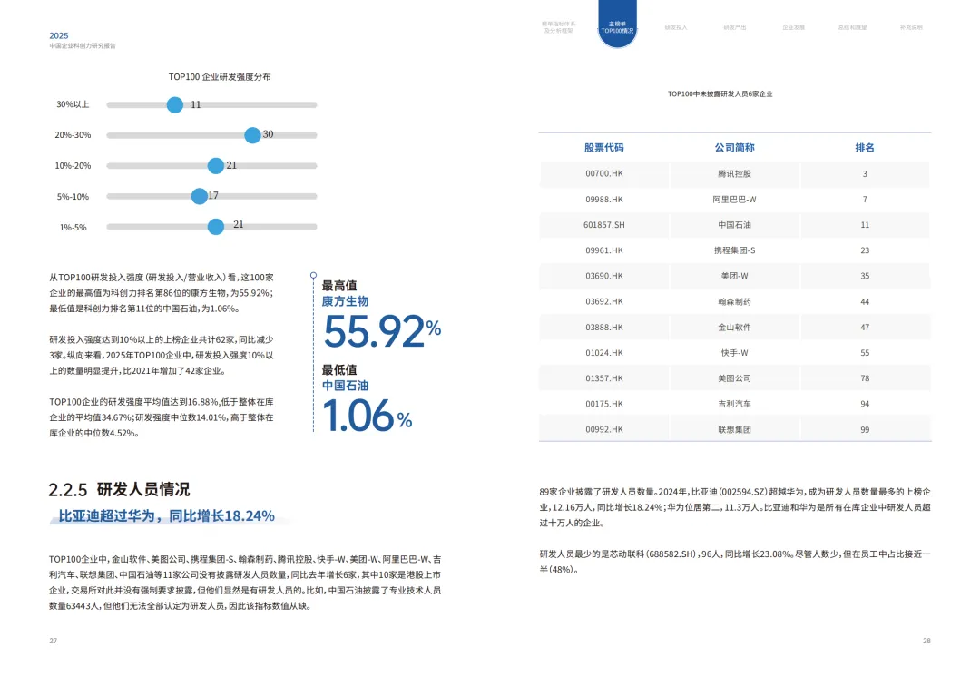Click the value 17 beside the 5%-10% bar
The height and width of the screenshot is (686, 980).
click(x=213, y=196)
